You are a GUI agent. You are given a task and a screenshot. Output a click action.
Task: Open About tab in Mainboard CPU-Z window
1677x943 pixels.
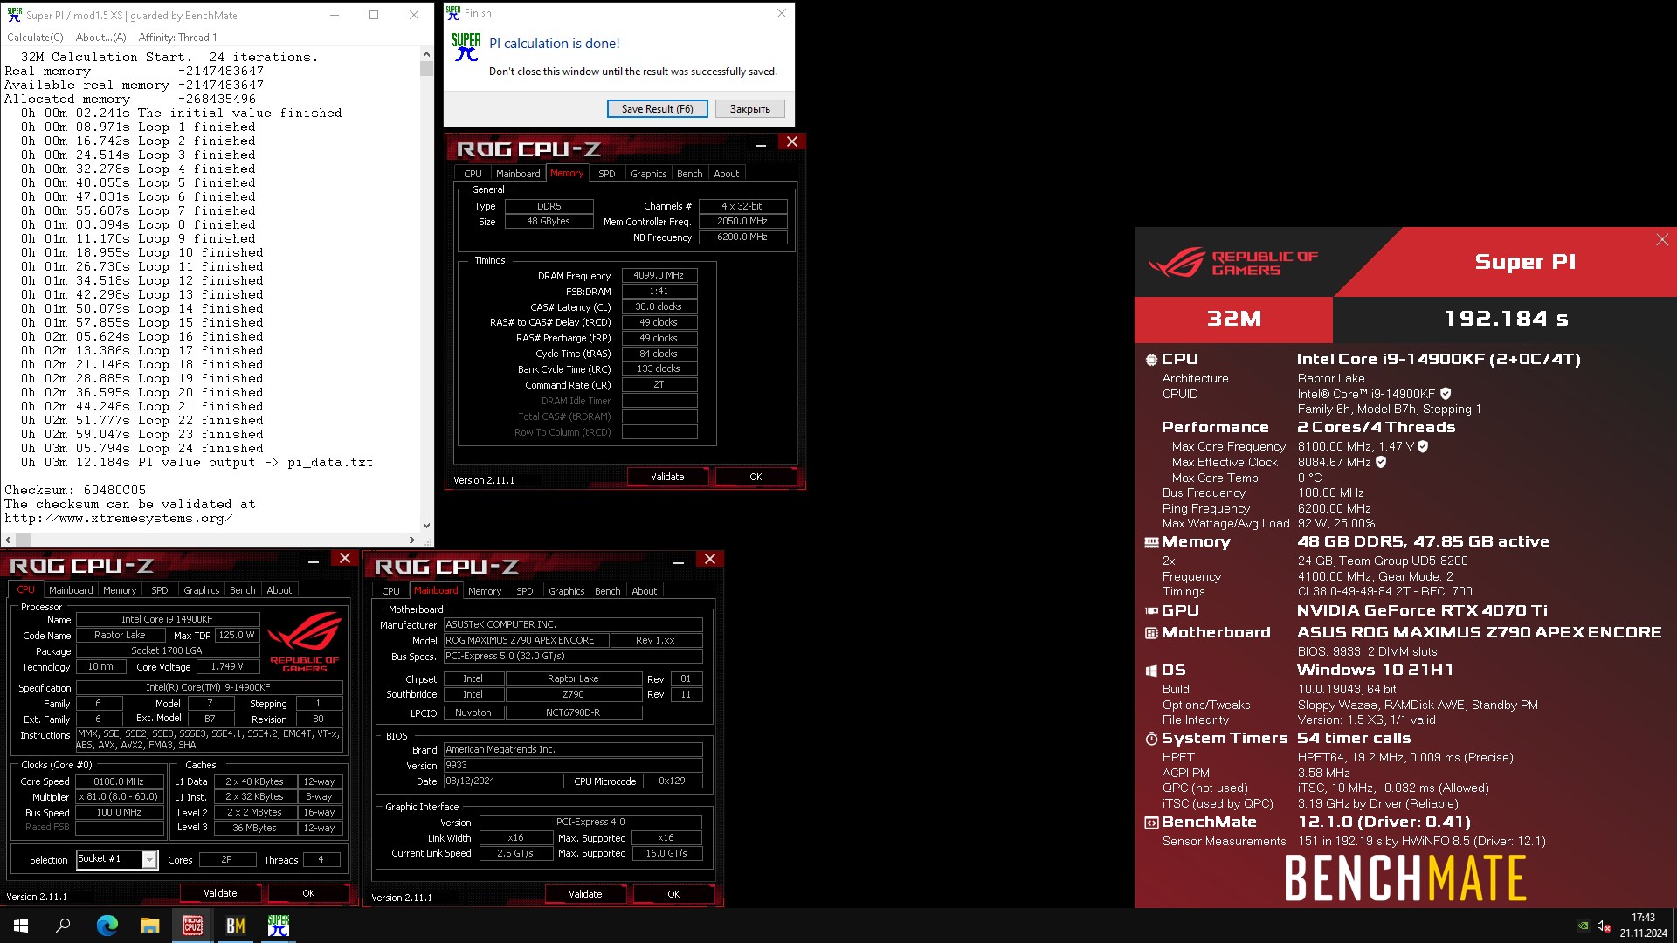(x=644, y=591)
